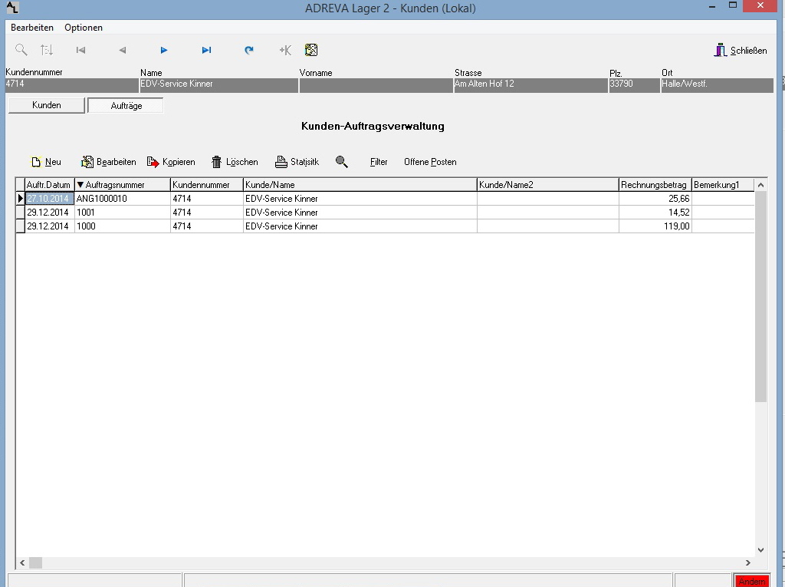Click the Plz. field 33790
The image size is (785, 587).
tap(634, 84)
